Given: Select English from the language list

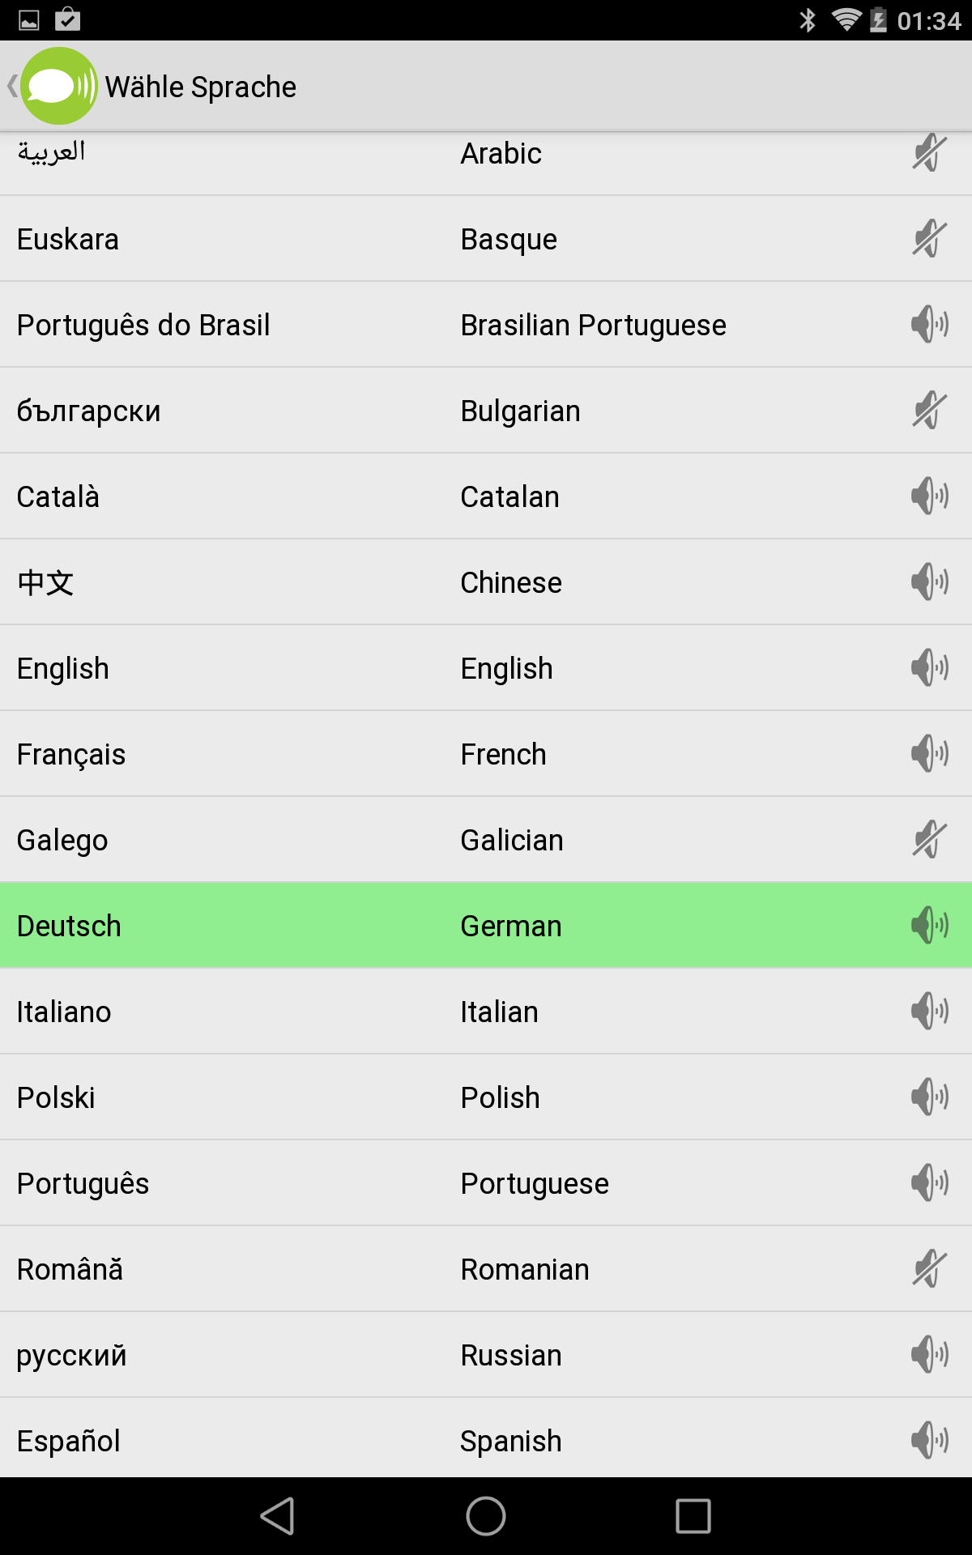Looking at the screenshot, I should (x=486, y=668).
